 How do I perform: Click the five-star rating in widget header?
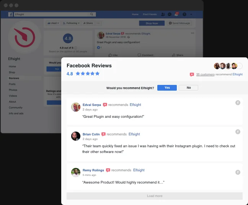pos(88,73)
